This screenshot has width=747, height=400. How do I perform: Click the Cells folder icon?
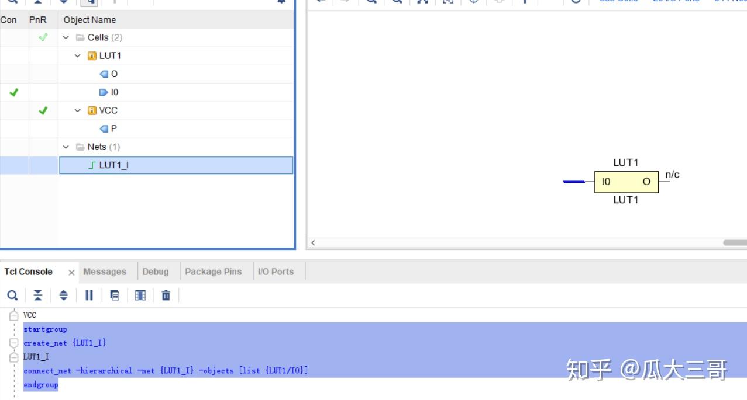tap(81, 37)
